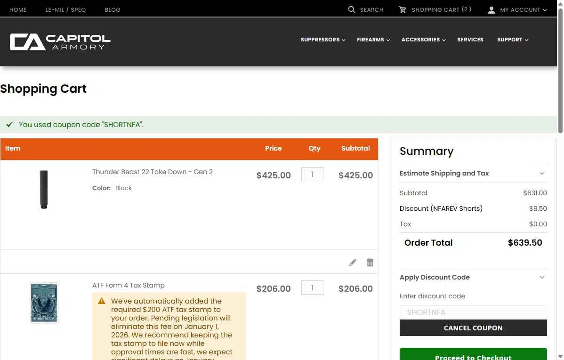Open ATF Form 4 Tax Stamp product link

pyautogui.click(x=129, y=285)
